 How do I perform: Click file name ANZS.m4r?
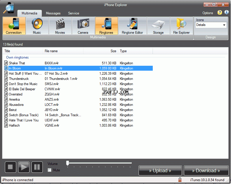pos(52,99)
